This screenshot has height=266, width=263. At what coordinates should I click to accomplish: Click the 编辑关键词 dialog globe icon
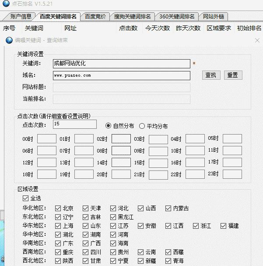[x=9, y=40]
